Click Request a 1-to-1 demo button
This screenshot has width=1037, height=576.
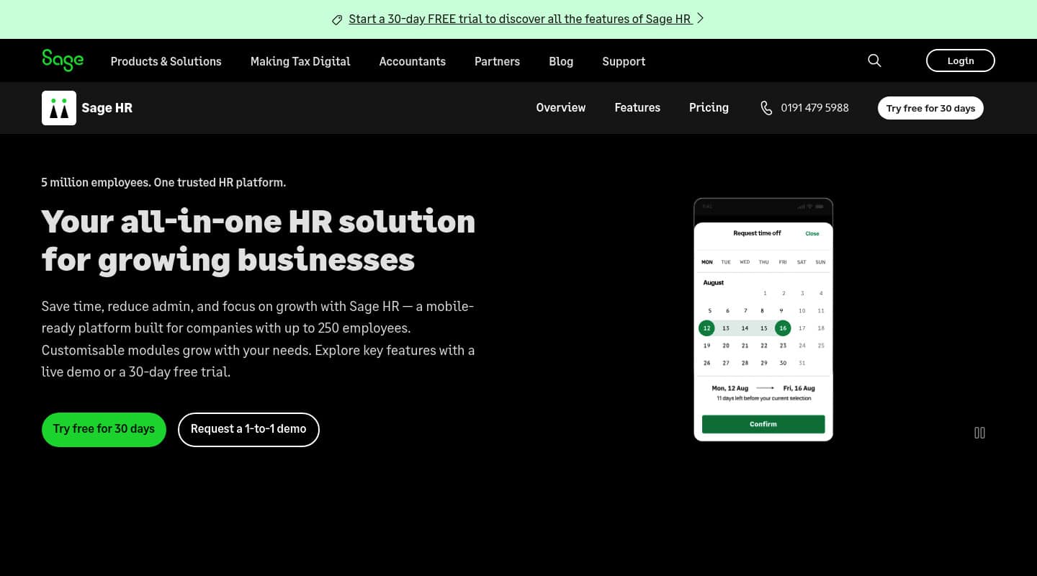click(x=248, y=429)
